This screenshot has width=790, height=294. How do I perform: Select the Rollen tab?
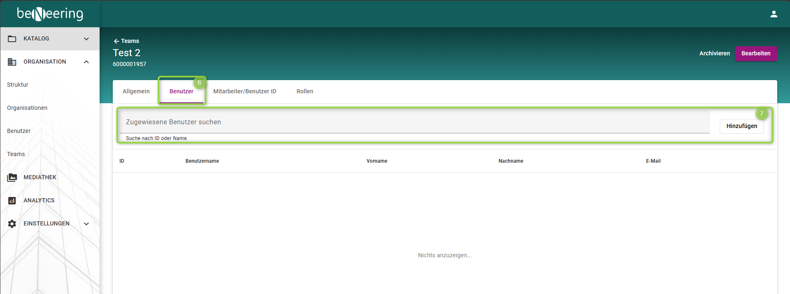point(305,91)
